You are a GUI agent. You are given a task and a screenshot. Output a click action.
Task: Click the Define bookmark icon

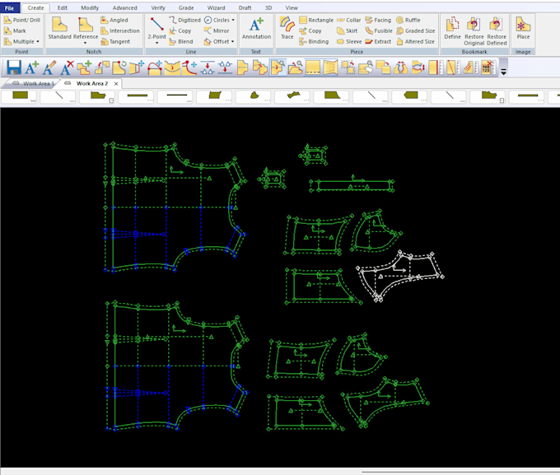(x=452, y=28)
